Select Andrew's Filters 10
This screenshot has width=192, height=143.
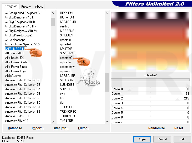pos(17,116)
